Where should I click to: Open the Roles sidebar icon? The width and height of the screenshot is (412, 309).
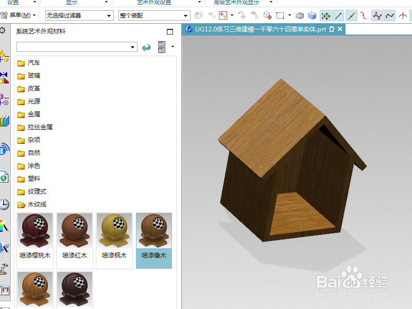click(x=4, y=269)
